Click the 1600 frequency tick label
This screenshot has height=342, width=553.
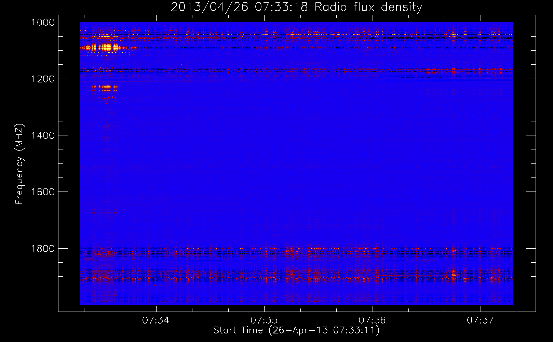pos(43,192)
